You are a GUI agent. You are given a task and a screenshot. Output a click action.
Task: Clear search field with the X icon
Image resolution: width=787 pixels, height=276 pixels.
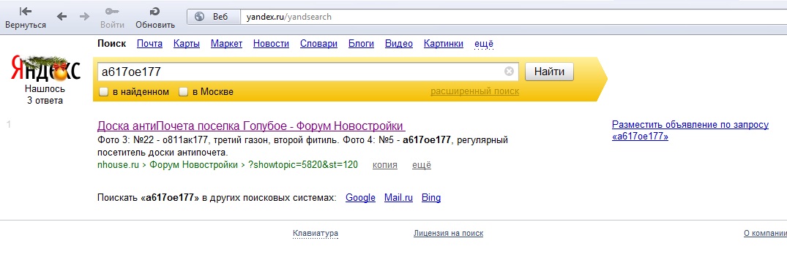pos(509,72)
